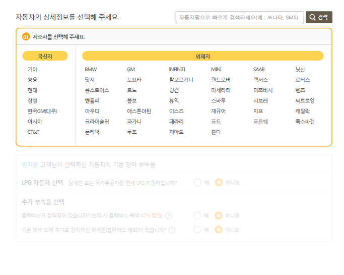Select MINI manufacturer
The width and height of the screenshot is (344, 275).
pos(216,69)
